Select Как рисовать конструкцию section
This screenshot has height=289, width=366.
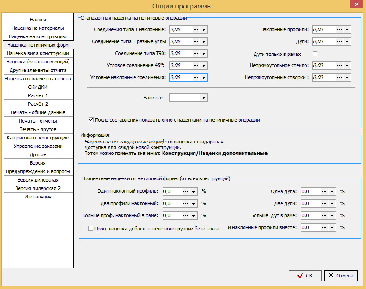pos(38,138)
